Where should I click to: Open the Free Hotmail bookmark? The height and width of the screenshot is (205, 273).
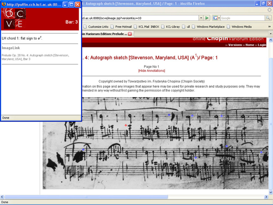pos(123,26)
